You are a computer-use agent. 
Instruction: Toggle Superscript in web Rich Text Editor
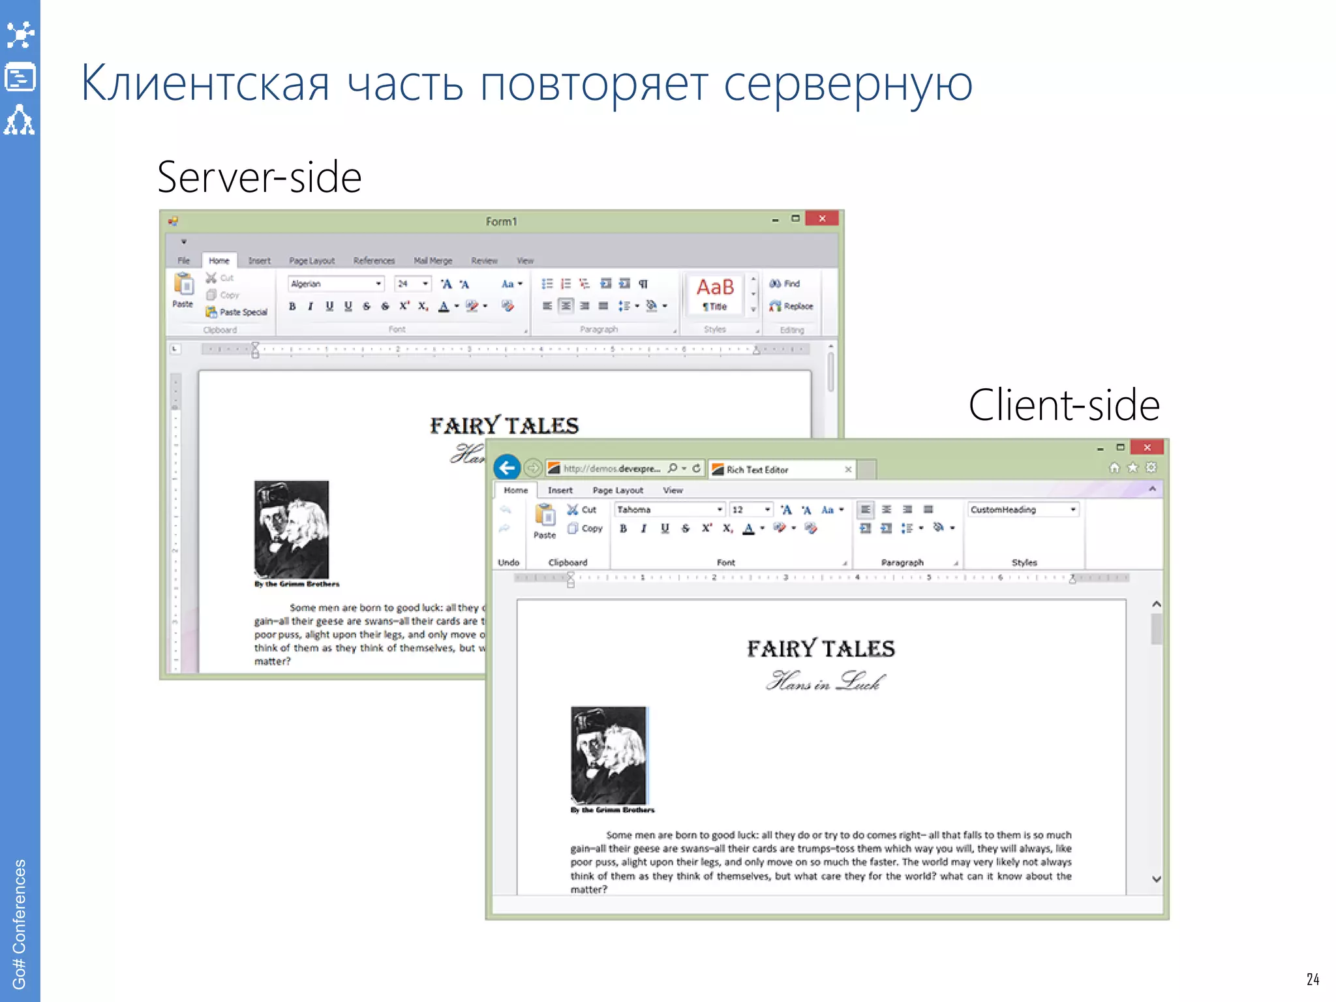tap(706, 528)
